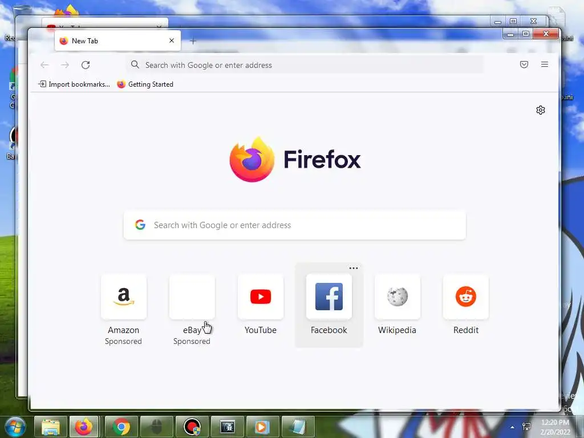This screenshot has height=438, width=584.
Task: Reload the current page
Action: coord(86,65)
